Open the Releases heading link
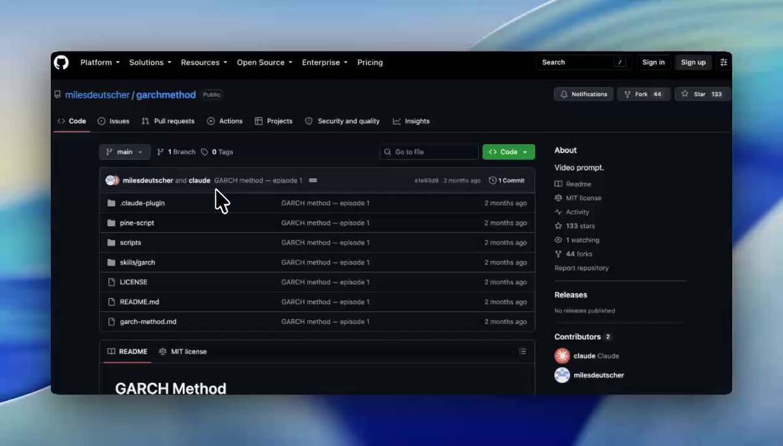 tap(571, 295)
